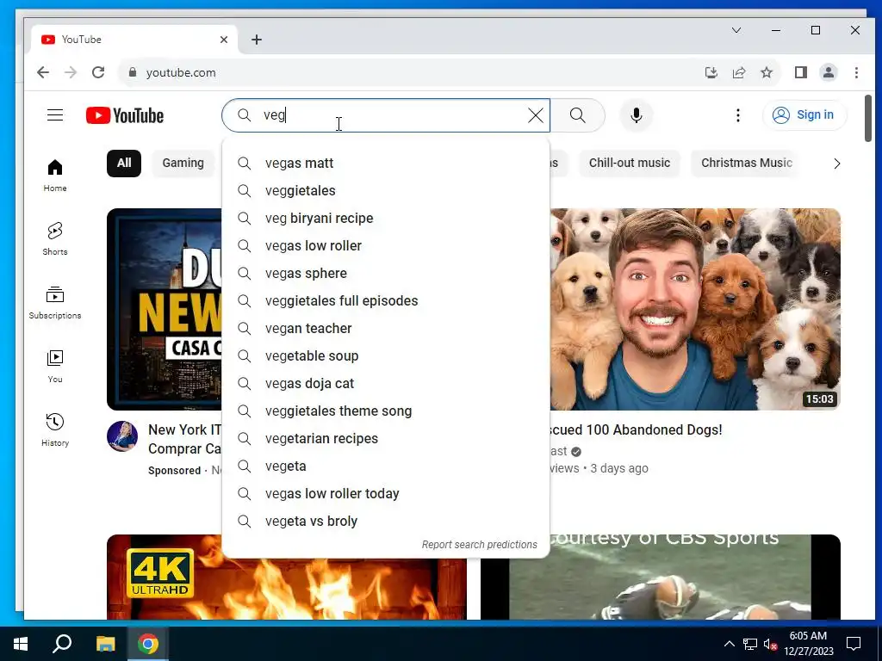The image size is (882, 661).
Task: Close the YouTube browser tab
Action: coord(224,40)
